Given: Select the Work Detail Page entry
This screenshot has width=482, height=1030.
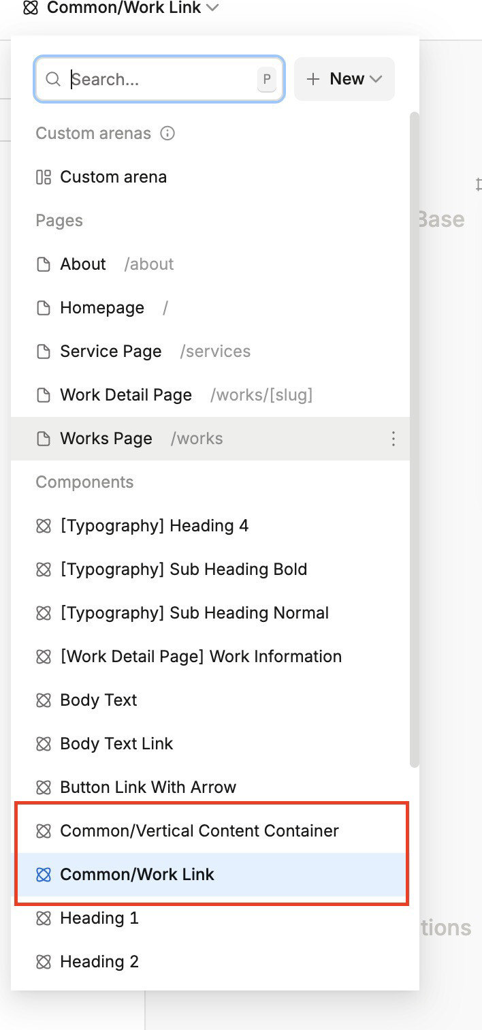Looking at the screenshot, I should tap(126, 395).
